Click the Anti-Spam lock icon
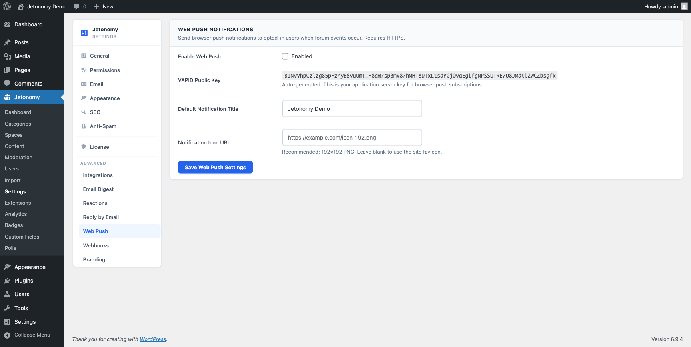Image resolution: width=691 pixels, height=347 pixels. 84,126
